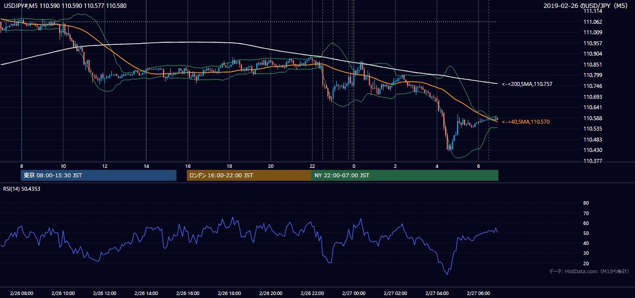Screen dimensions: 635x298
Task: Click price axis value 110.851
Action: [593, 65]
